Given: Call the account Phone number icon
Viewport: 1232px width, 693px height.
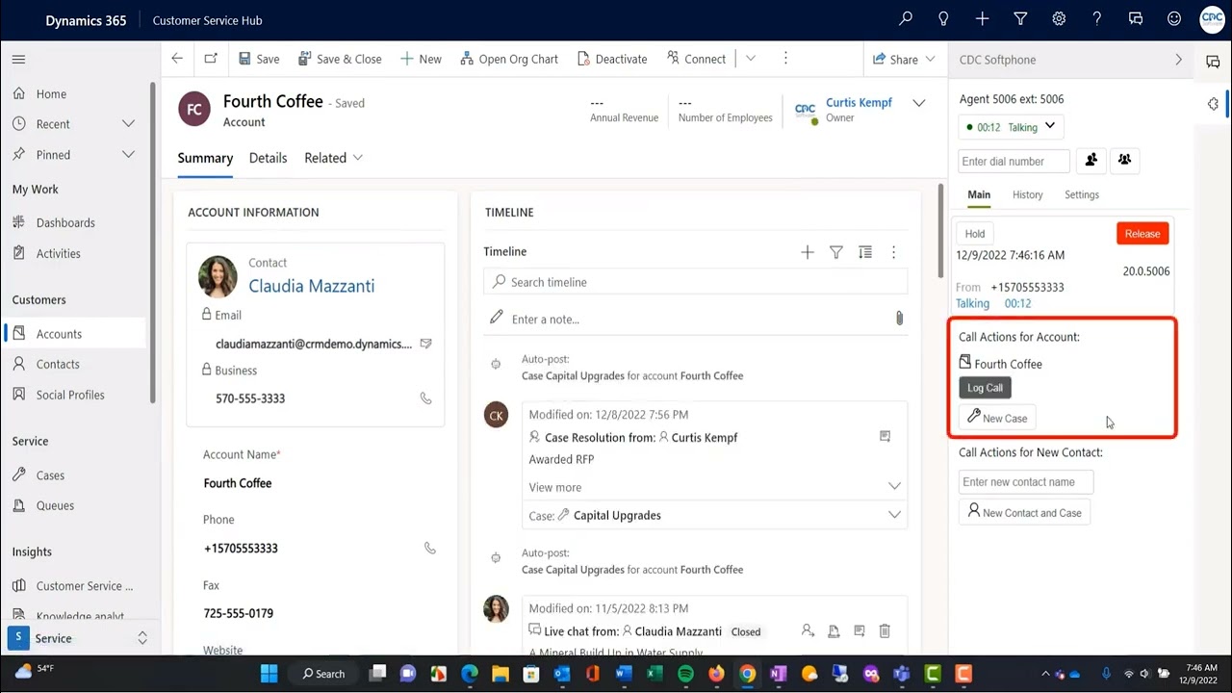Looking at the screenshot, I should pyautogui.click(x=429, y=549).
